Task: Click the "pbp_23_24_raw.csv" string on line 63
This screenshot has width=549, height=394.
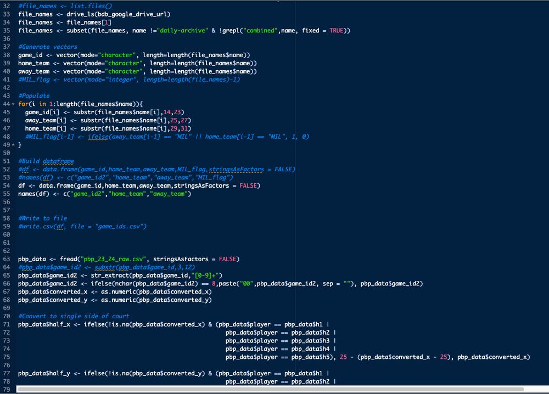Action: coord(113,260)
